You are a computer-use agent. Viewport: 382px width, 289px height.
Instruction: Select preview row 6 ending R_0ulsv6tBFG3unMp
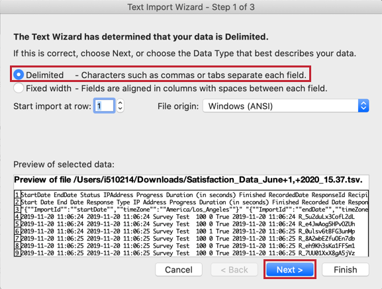pos(191,231)
